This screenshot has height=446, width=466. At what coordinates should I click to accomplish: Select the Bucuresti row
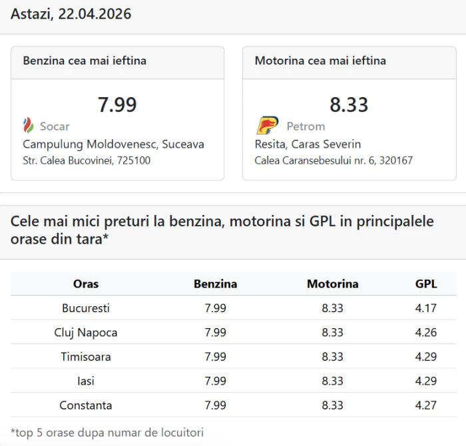click(x=86, y=308)
